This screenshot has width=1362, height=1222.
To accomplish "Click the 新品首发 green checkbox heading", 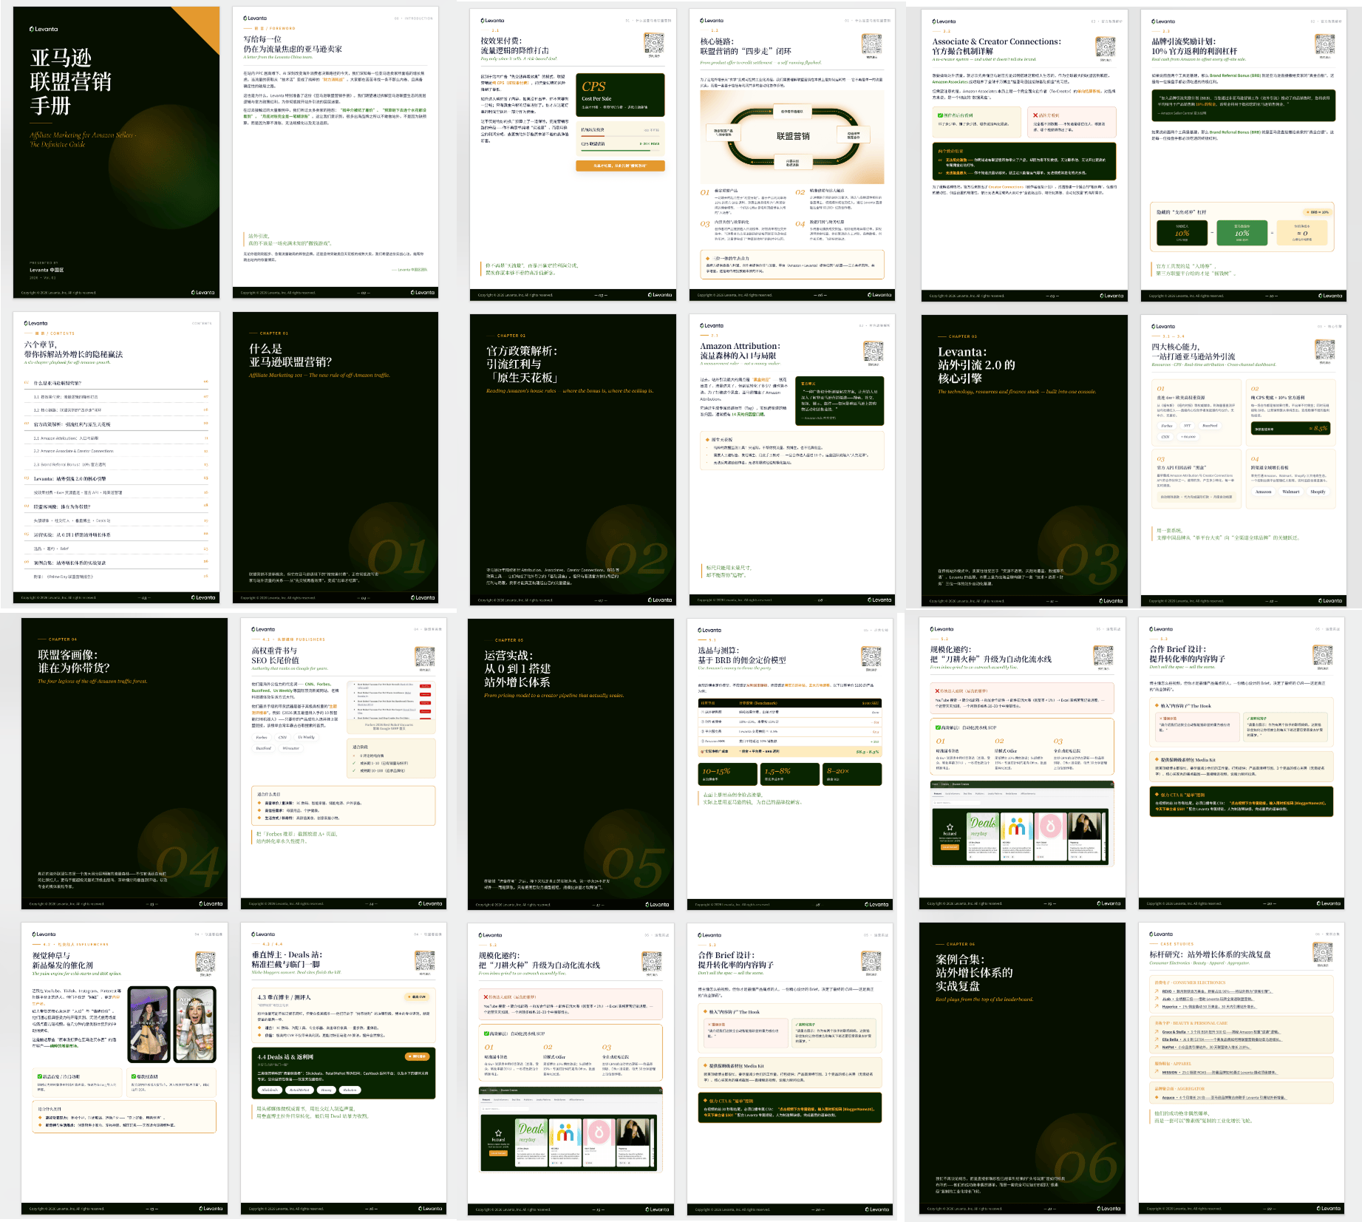I will [x=58, y=1076].
